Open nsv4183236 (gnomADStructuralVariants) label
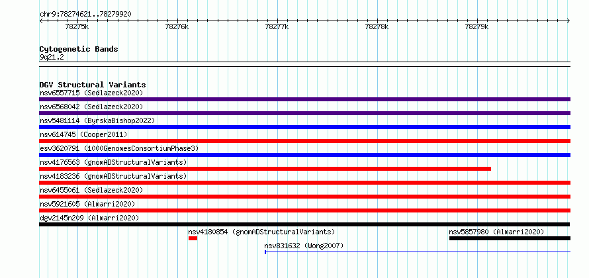Screen dimensions: 589x278 [113, 176]
